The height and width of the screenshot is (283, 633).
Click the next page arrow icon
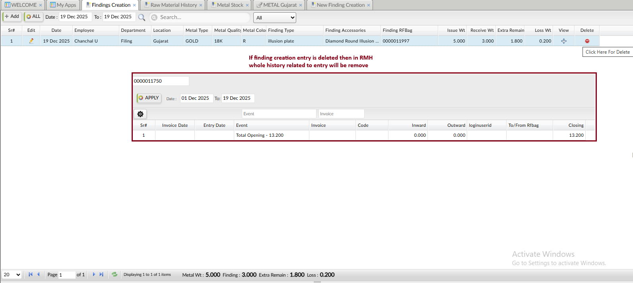pyautogui.click(x=94, y=275)
